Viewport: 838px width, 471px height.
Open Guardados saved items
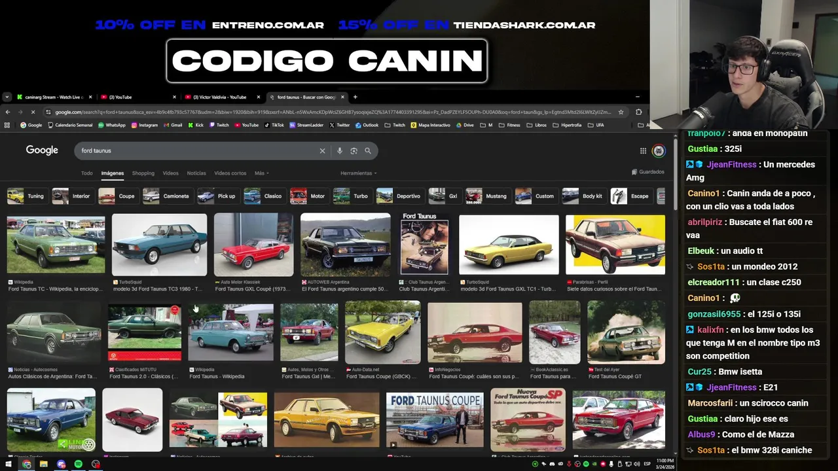648,172
